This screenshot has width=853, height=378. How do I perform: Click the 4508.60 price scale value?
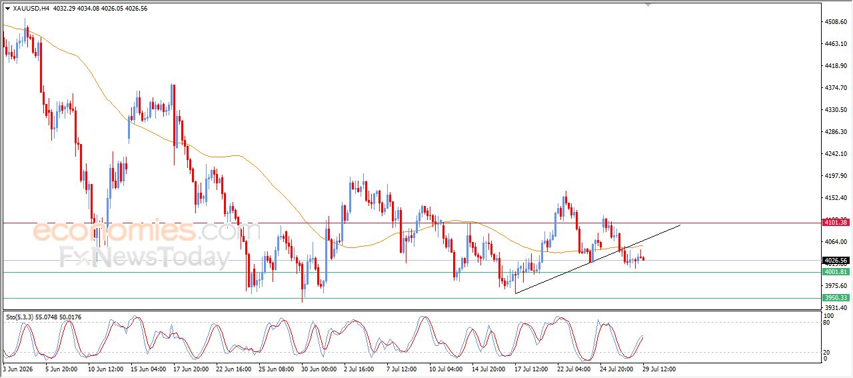(836, 22)
